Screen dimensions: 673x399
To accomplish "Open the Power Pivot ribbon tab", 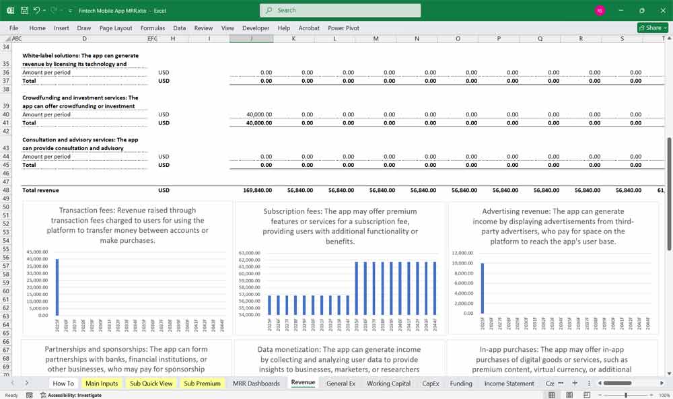I will (x=343, y=28).
